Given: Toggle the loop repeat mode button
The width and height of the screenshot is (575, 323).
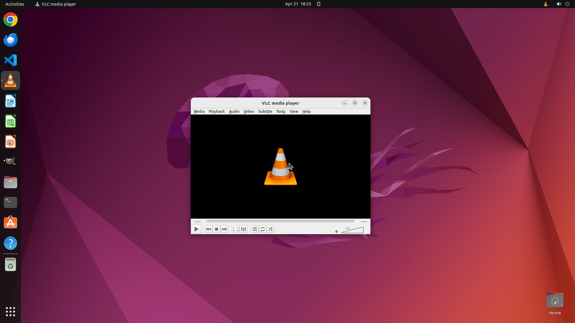Looking at the screenshot, I should point(263,229).
